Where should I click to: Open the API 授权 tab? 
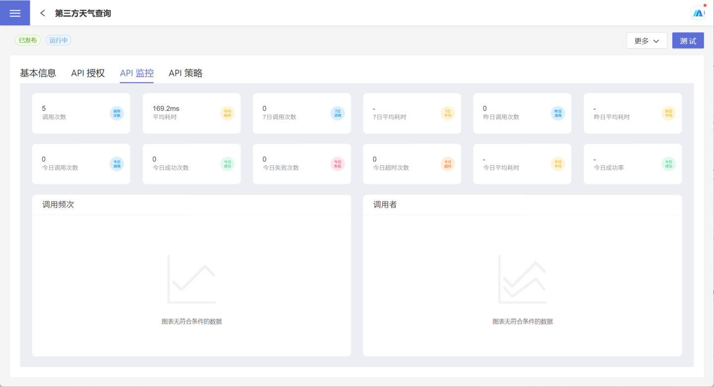click(88, 73)
